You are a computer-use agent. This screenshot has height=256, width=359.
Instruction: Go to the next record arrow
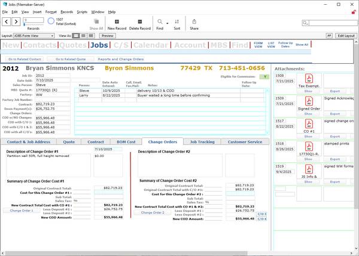click(16, 21)
